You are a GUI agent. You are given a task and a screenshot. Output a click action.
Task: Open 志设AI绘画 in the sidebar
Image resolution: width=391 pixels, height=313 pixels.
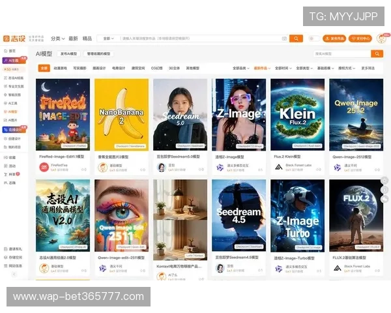click(x=14, y=78)
